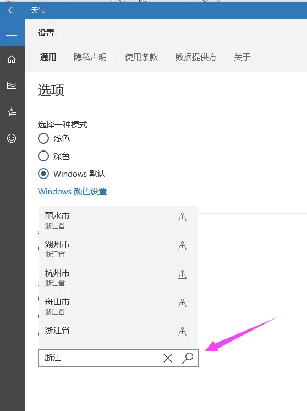
Task: Choose 舟山市 from the suggestions
Action: pyautogui.click(x=118, y=306)
